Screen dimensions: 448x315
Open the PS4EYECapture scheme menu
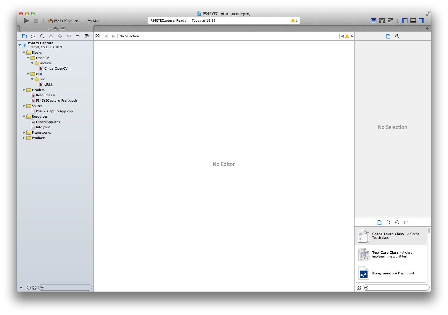[63, 21]
